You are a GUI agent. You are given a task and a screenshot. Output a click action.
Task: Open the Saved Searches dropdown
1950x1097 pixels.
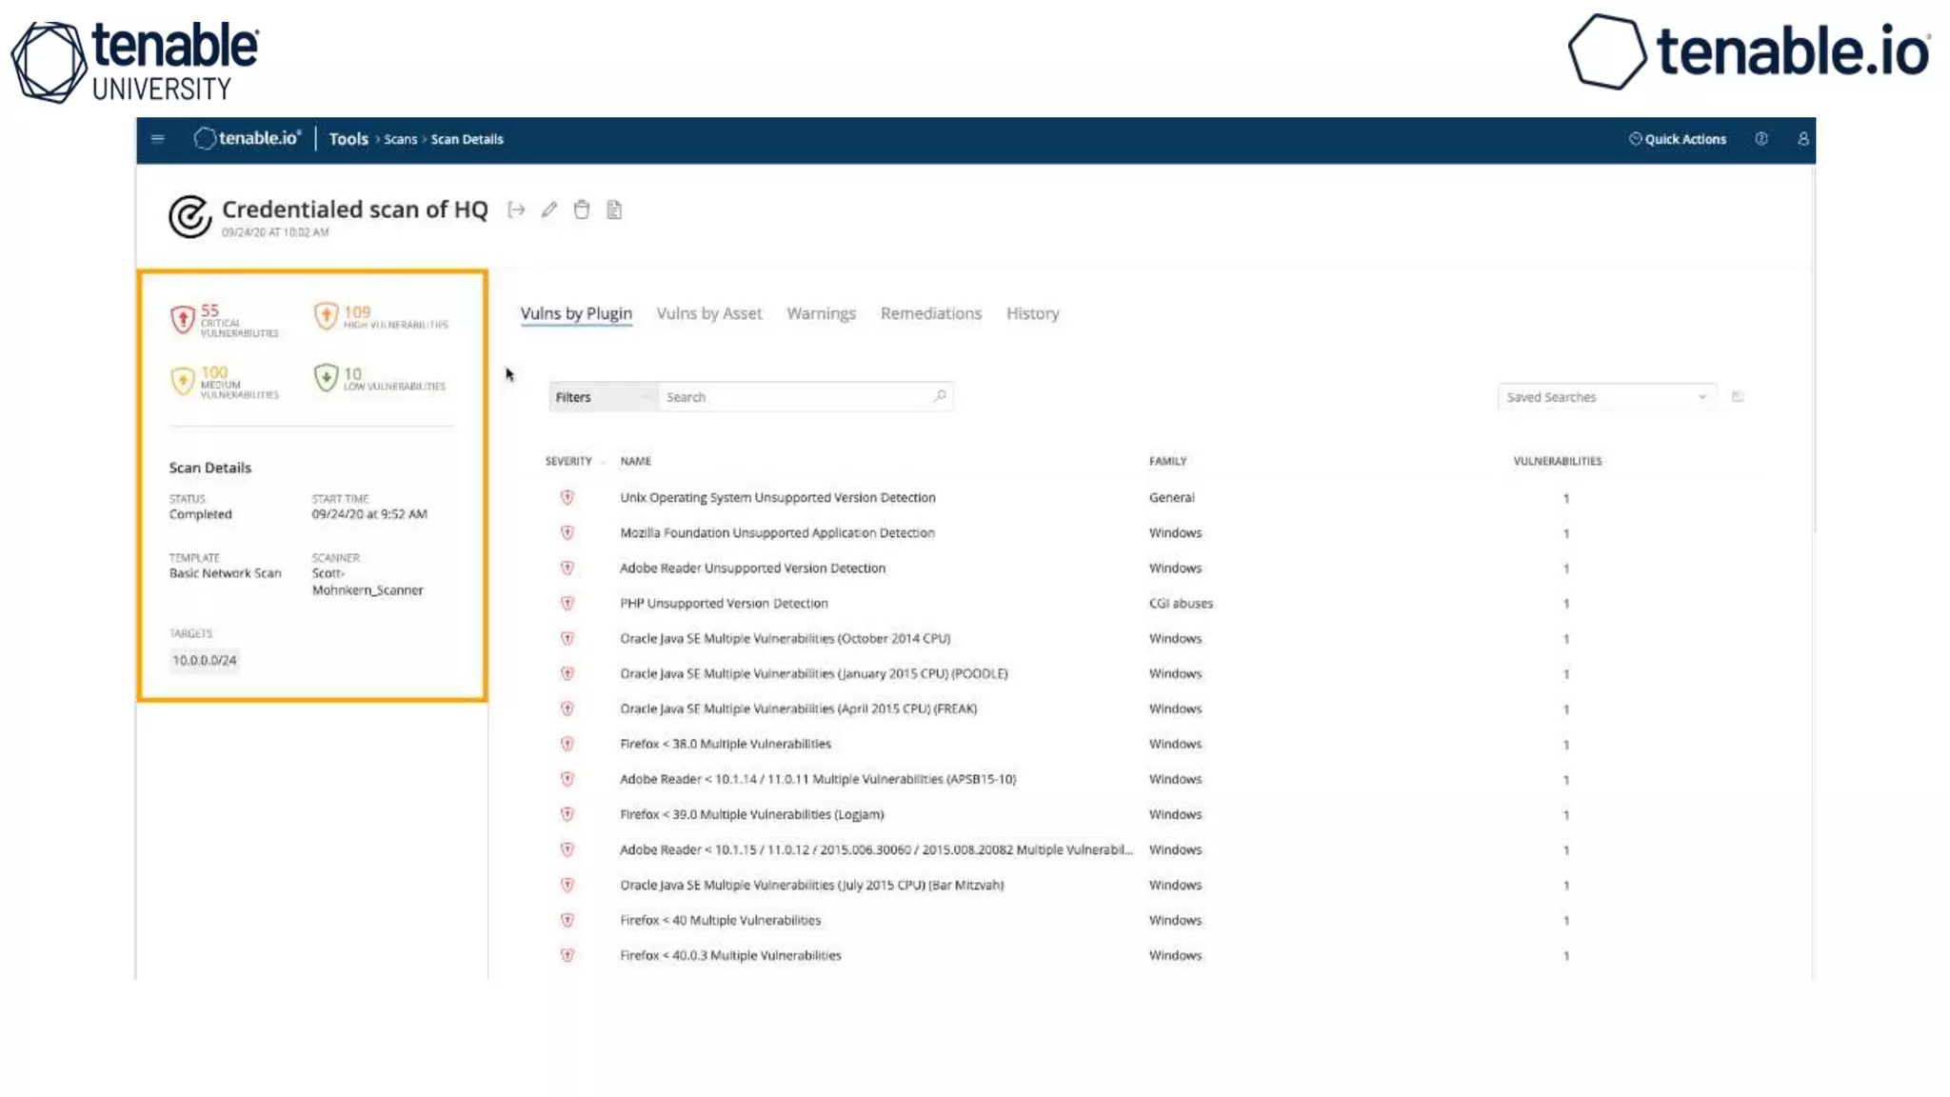click(x=1606, y=397)
